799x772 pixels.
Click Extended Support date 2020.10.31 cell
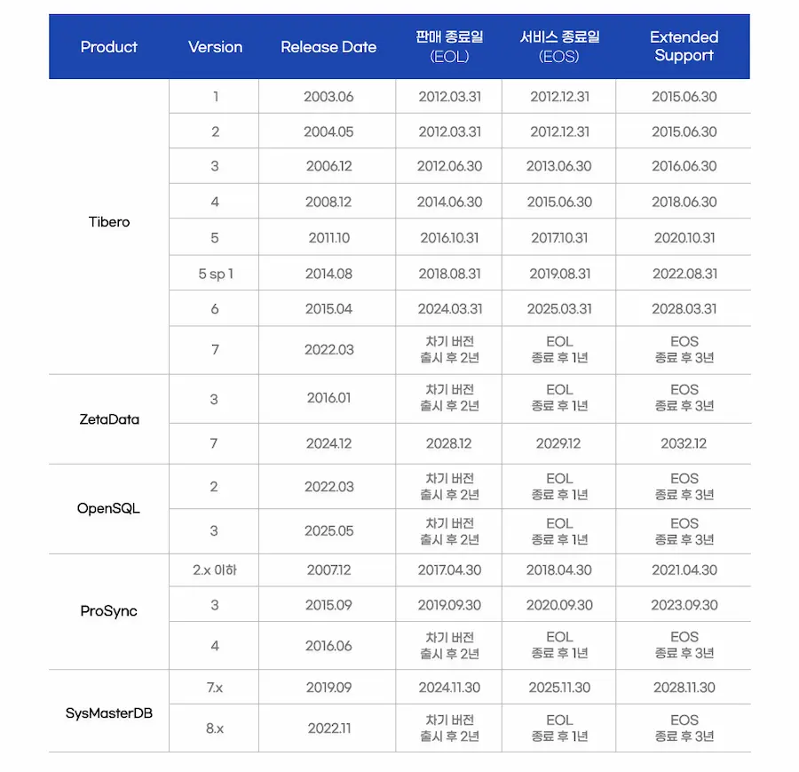684,238
